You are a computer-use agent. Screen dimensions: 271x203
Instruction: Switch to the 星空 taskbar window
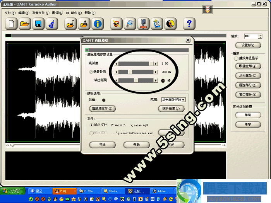coord(40,191)
